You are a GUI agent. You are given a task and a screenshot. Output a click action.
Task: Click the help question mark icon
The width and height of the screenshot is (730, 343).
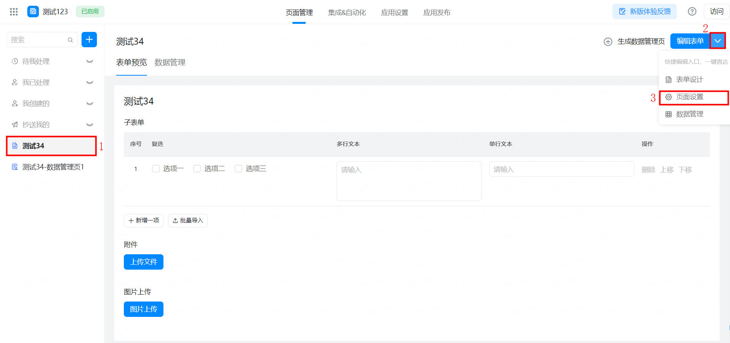pyautogui.click(x=692, y=12)
